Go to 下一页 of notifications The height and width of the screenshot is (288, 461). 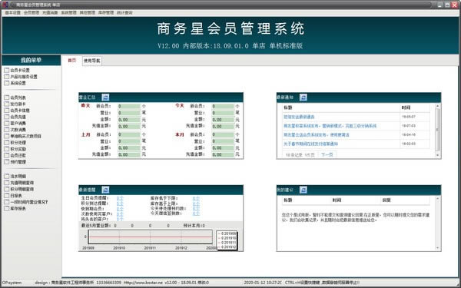click(327, 154)
